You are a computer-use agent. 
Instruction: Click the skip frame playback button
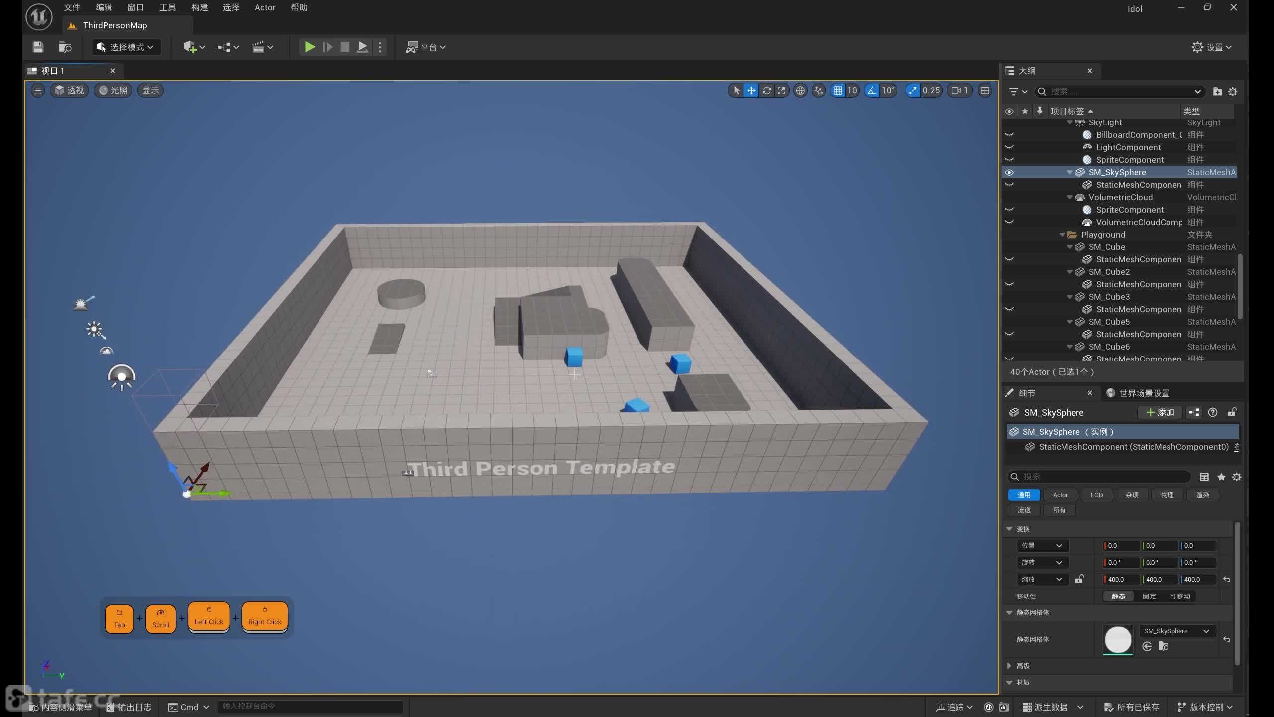point(327,47)
